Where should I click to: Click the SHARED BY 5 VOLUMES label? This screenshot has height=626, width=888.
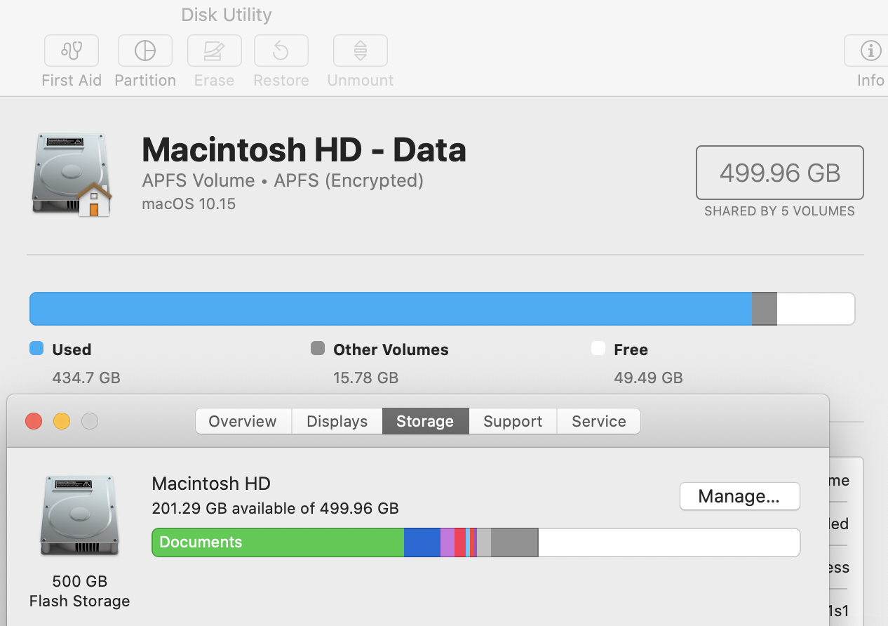coord(779,211)
